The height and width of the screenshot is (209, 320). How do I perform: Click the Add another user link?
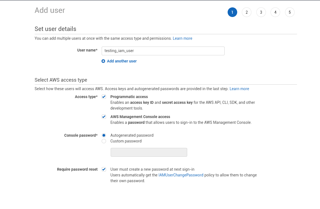pos(122,61)
